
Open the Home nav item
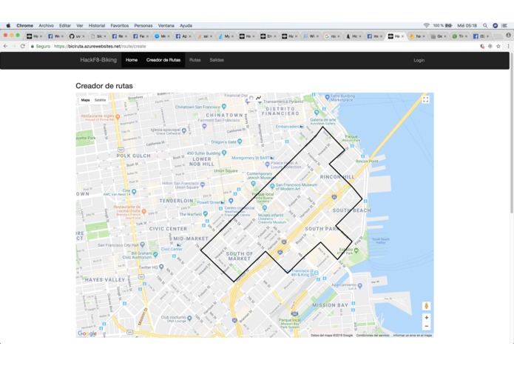(132, 60)
